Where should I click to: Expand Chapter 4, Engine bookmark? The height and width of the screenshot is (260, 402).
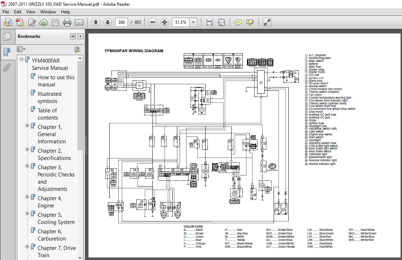pyautogui.click(x=27, y=197)
